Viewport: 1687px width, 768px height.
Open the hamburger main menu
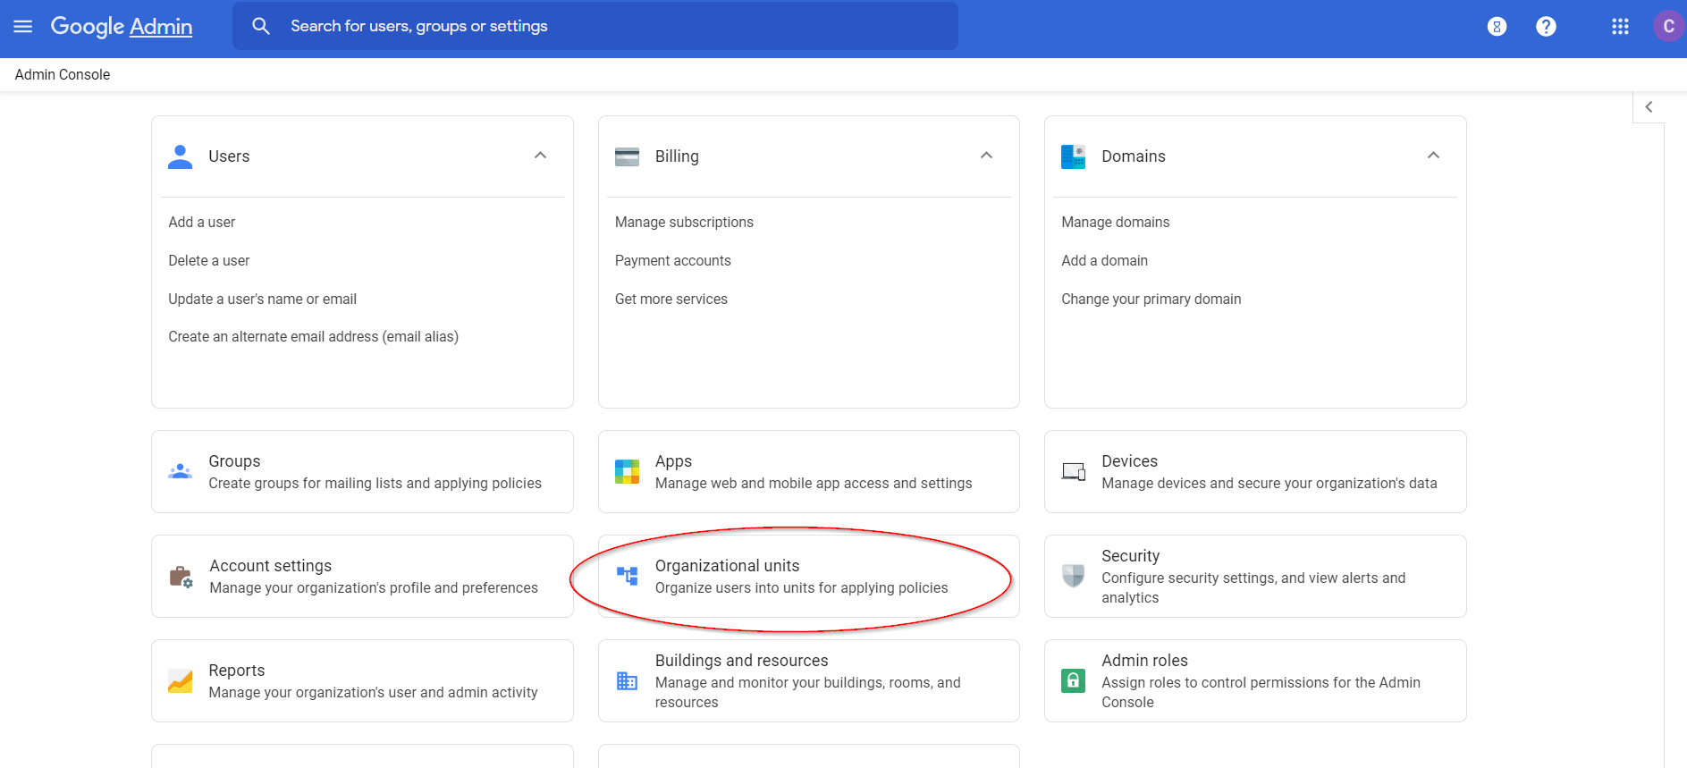point(23,27)
